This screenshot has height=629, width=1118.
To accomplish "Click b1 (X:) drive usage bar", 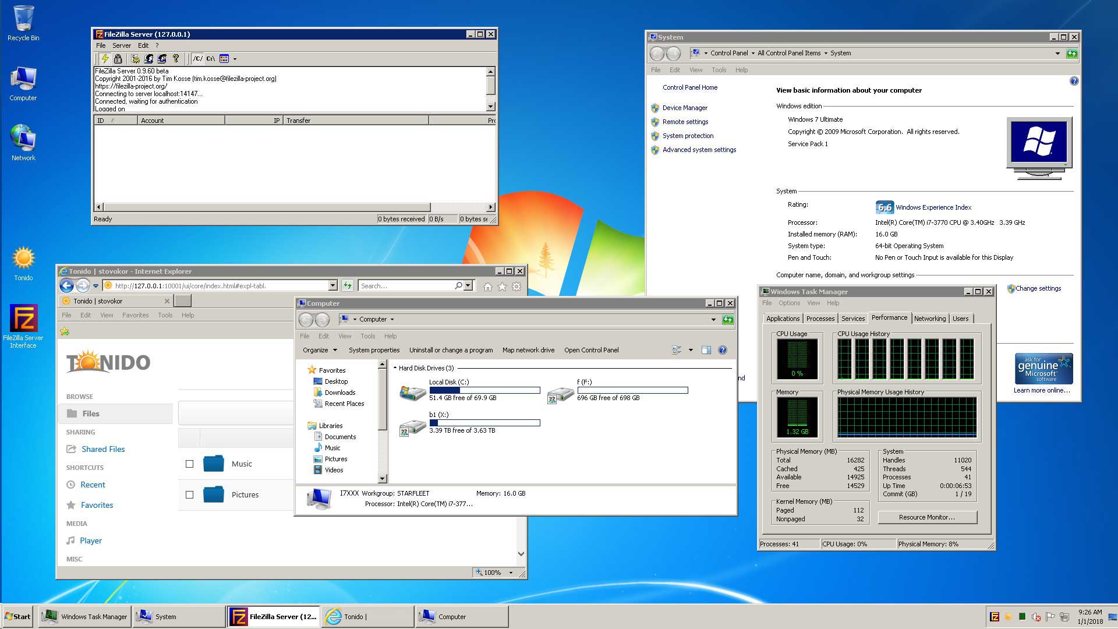I will pos(484,423).
